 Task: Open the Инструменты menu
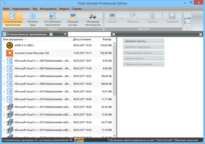click(48, 9)
